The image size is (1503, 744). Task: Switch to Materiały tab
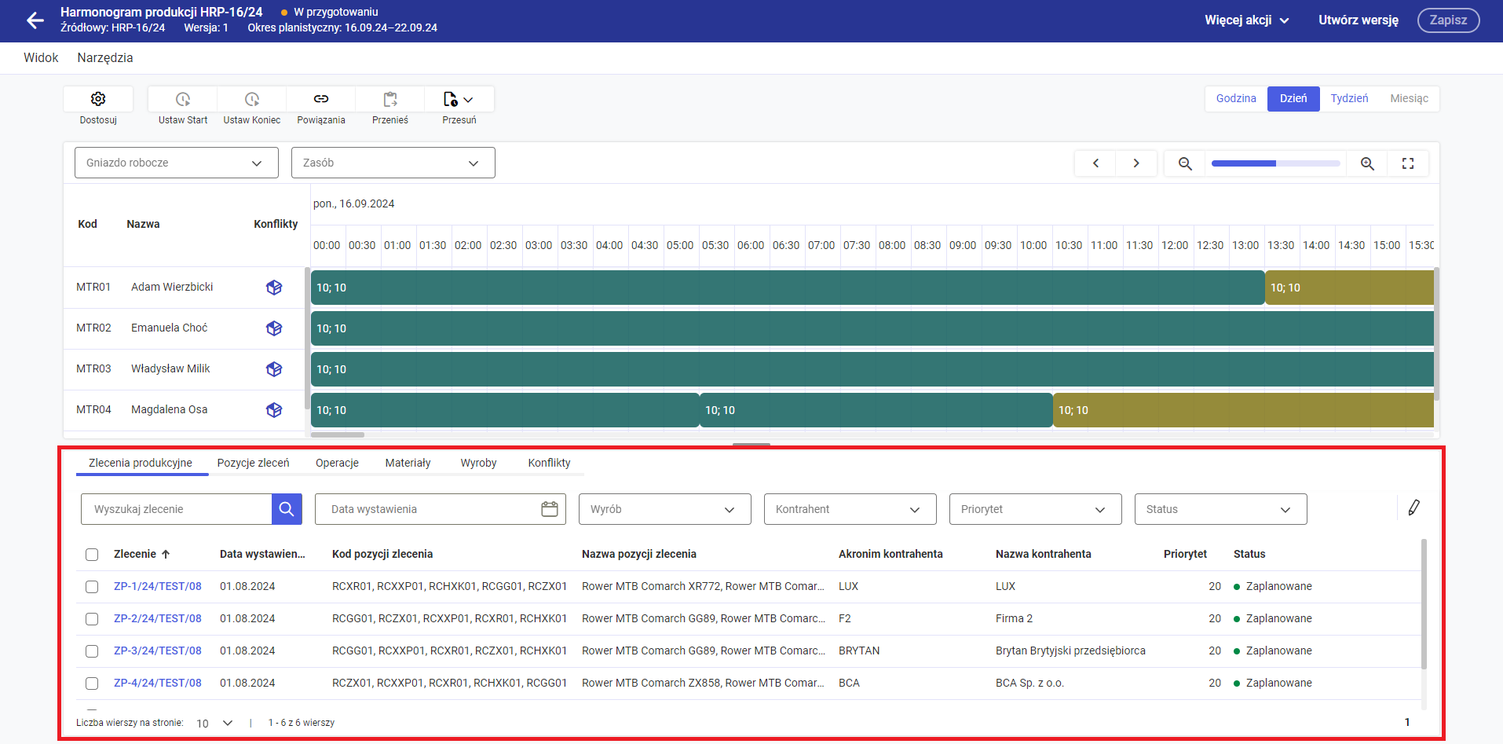[x=408, y=463]
